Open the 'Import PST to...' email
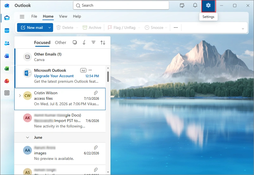Screen dimensions: 254x175 tap(60, 121)
